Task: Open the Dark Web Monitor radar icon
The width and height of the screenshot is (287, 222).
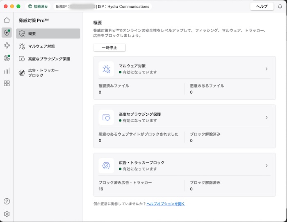Action: click(x=7, y=58)
